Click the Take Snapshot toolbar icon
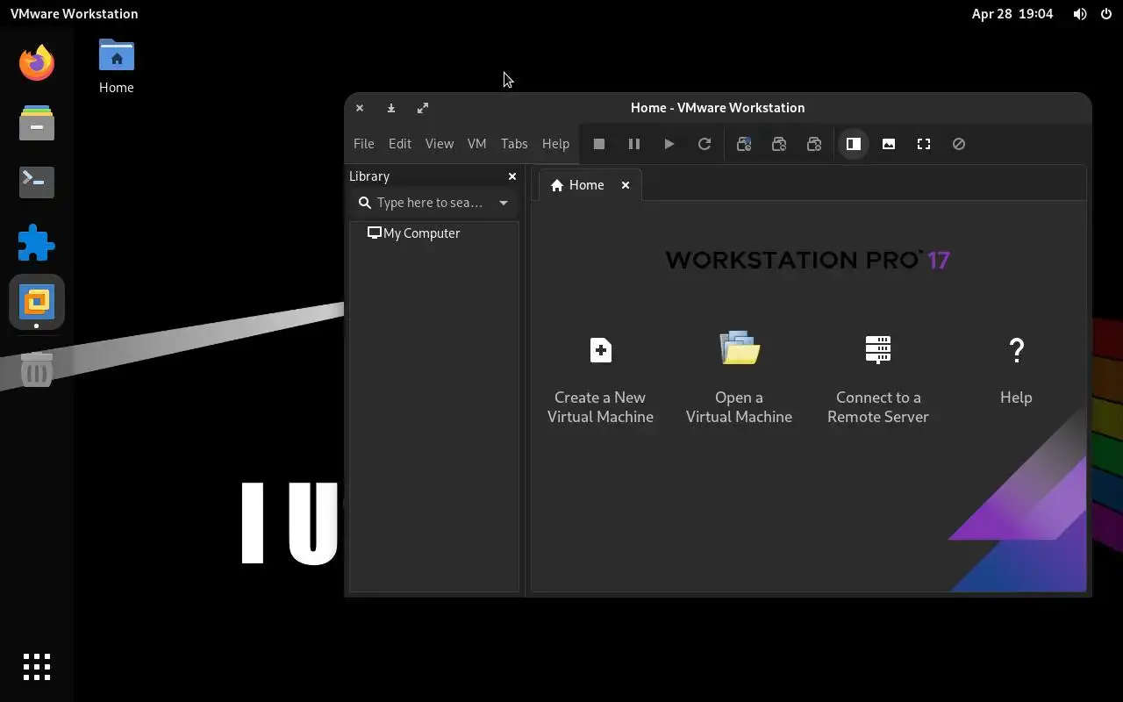 click(744, 144)
